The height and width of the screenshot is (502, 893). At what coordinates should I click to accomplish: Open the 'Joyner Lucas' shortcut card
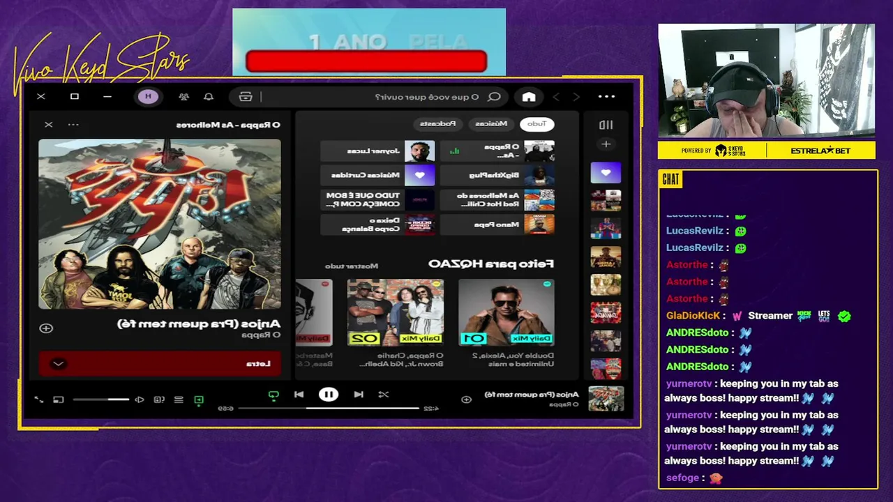point(377,151)
